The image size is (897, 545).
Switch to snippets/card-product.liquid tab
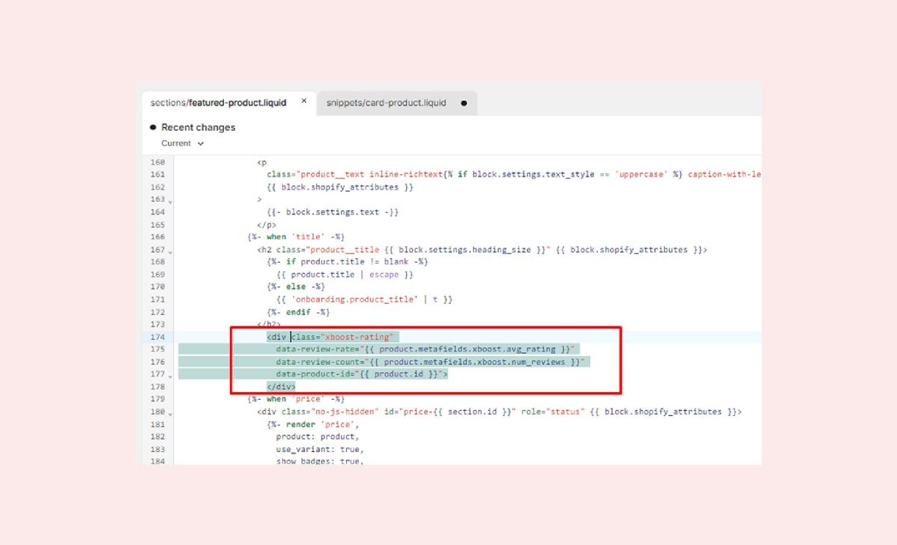point(386,103)
